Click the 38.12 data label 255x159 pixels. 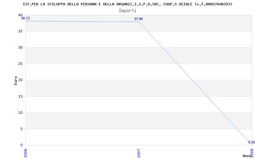coord(25,18)
